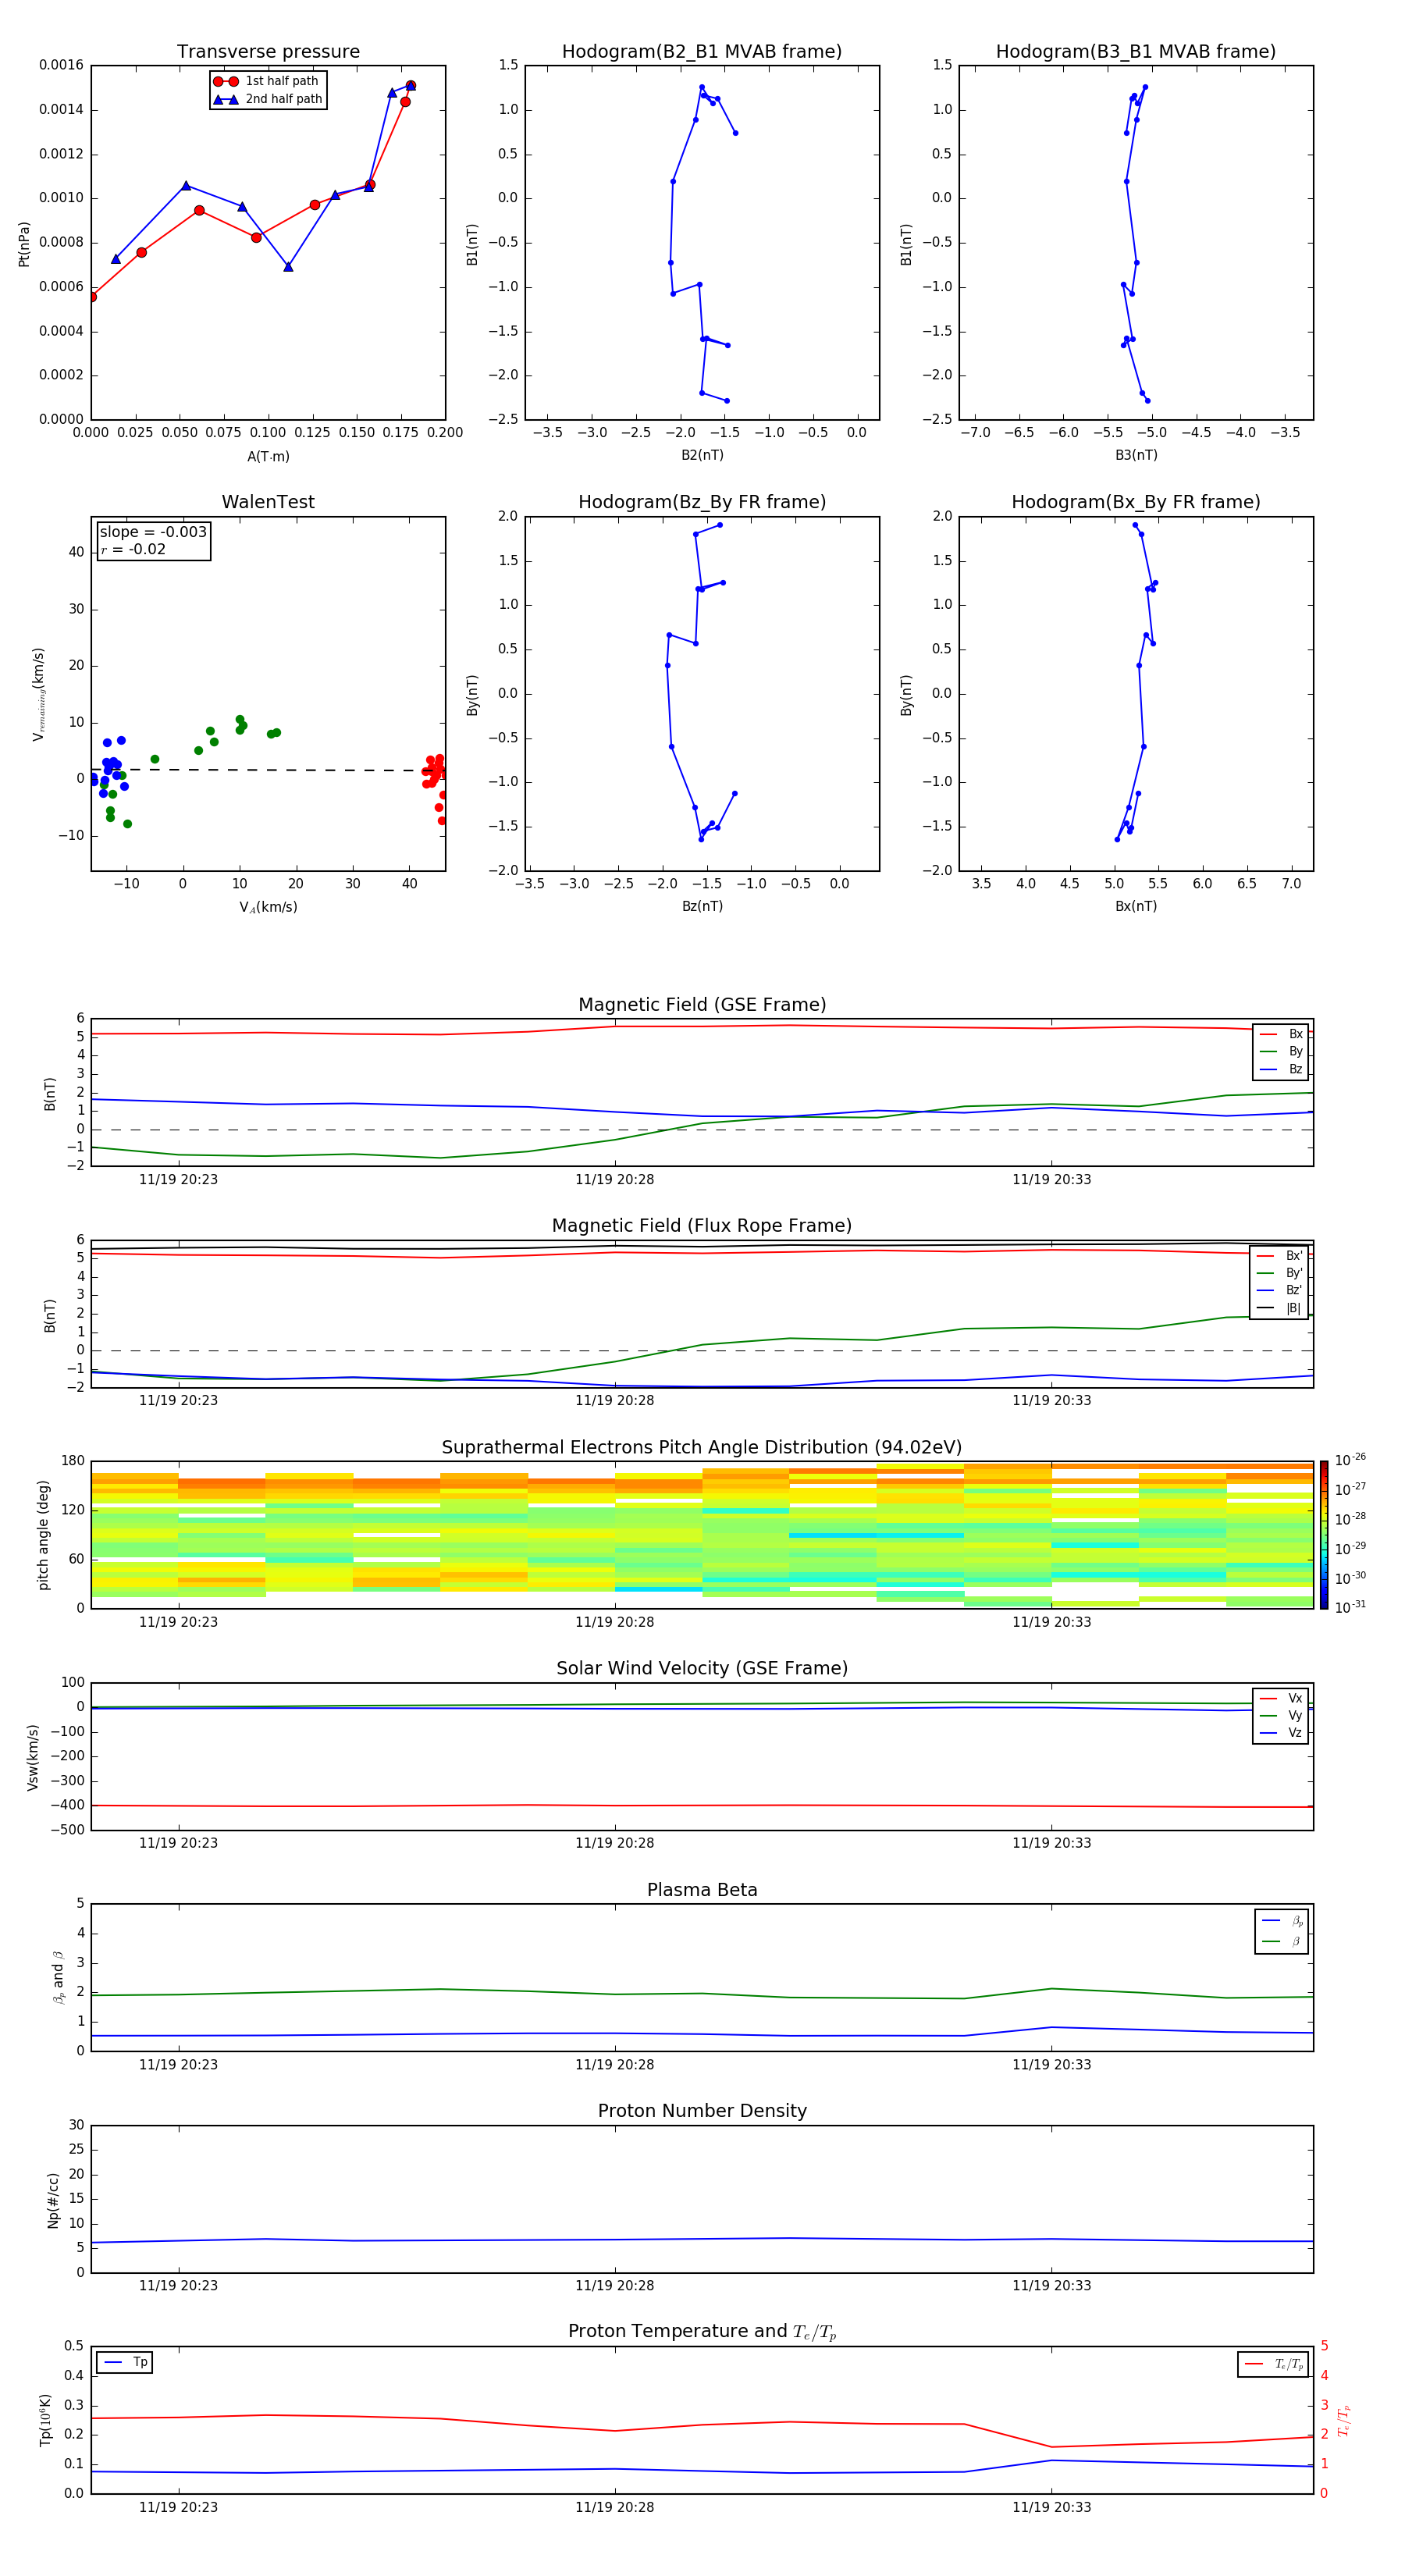Click 'Bz' in GSE magnetic field legend
The width and height of the screenshot is (1405, 2576).
(x=1295, y=1069)
